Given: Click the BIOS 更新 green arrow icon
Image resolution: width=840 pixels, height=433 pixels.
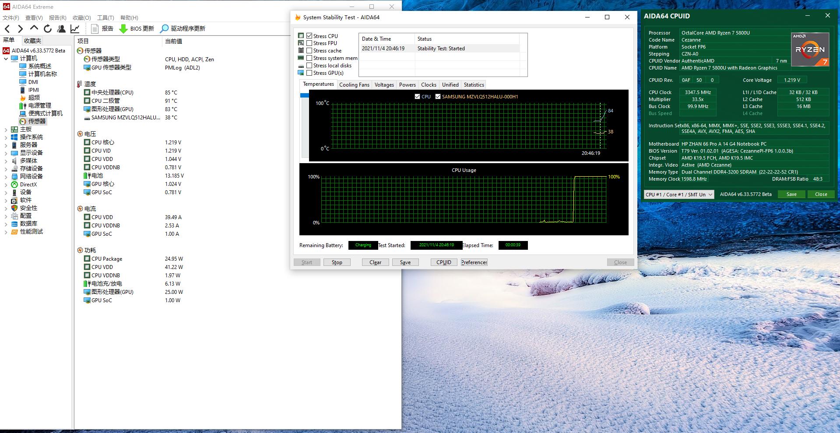Looking at the screenshot, I should coord(123,29).
